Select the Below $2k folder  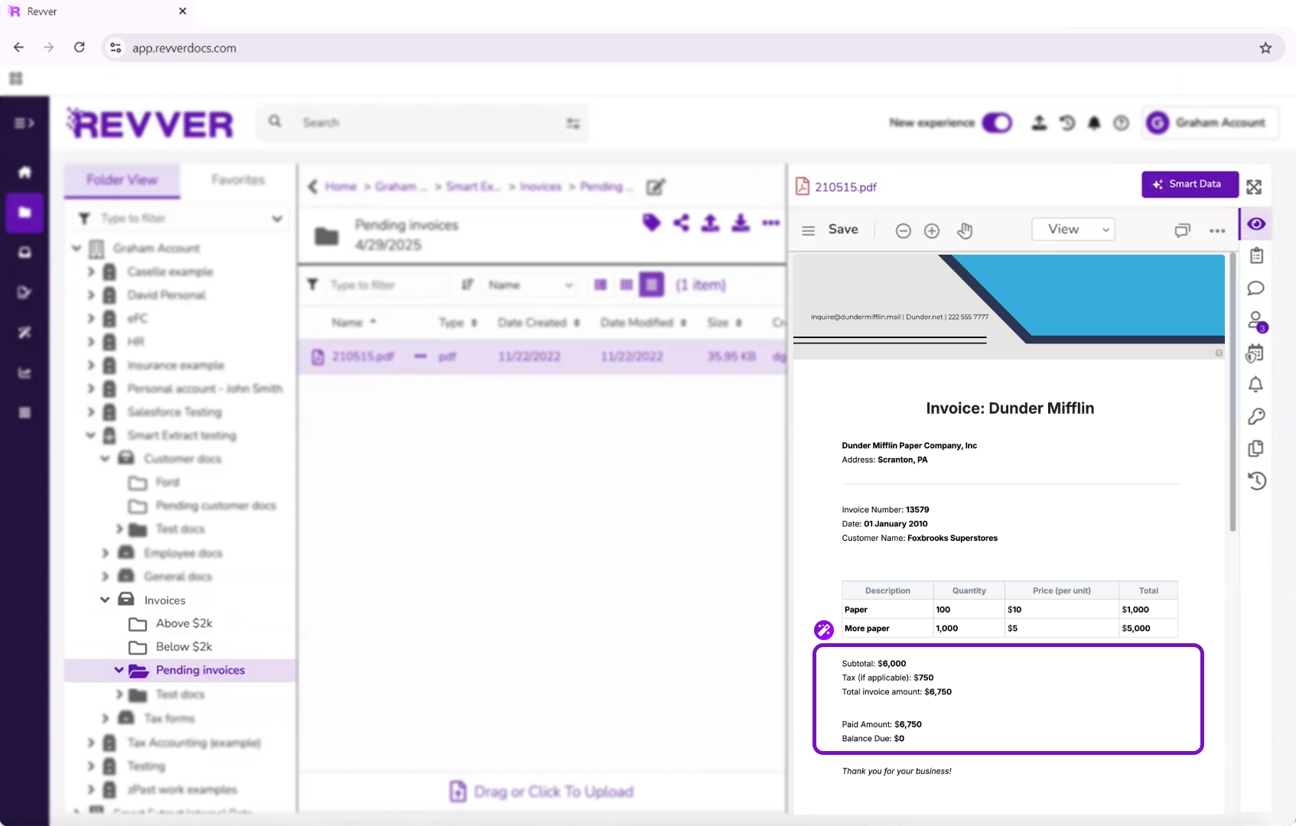click(x=184, y=647)
